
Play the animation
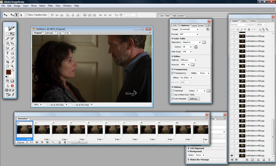point(42,142)
